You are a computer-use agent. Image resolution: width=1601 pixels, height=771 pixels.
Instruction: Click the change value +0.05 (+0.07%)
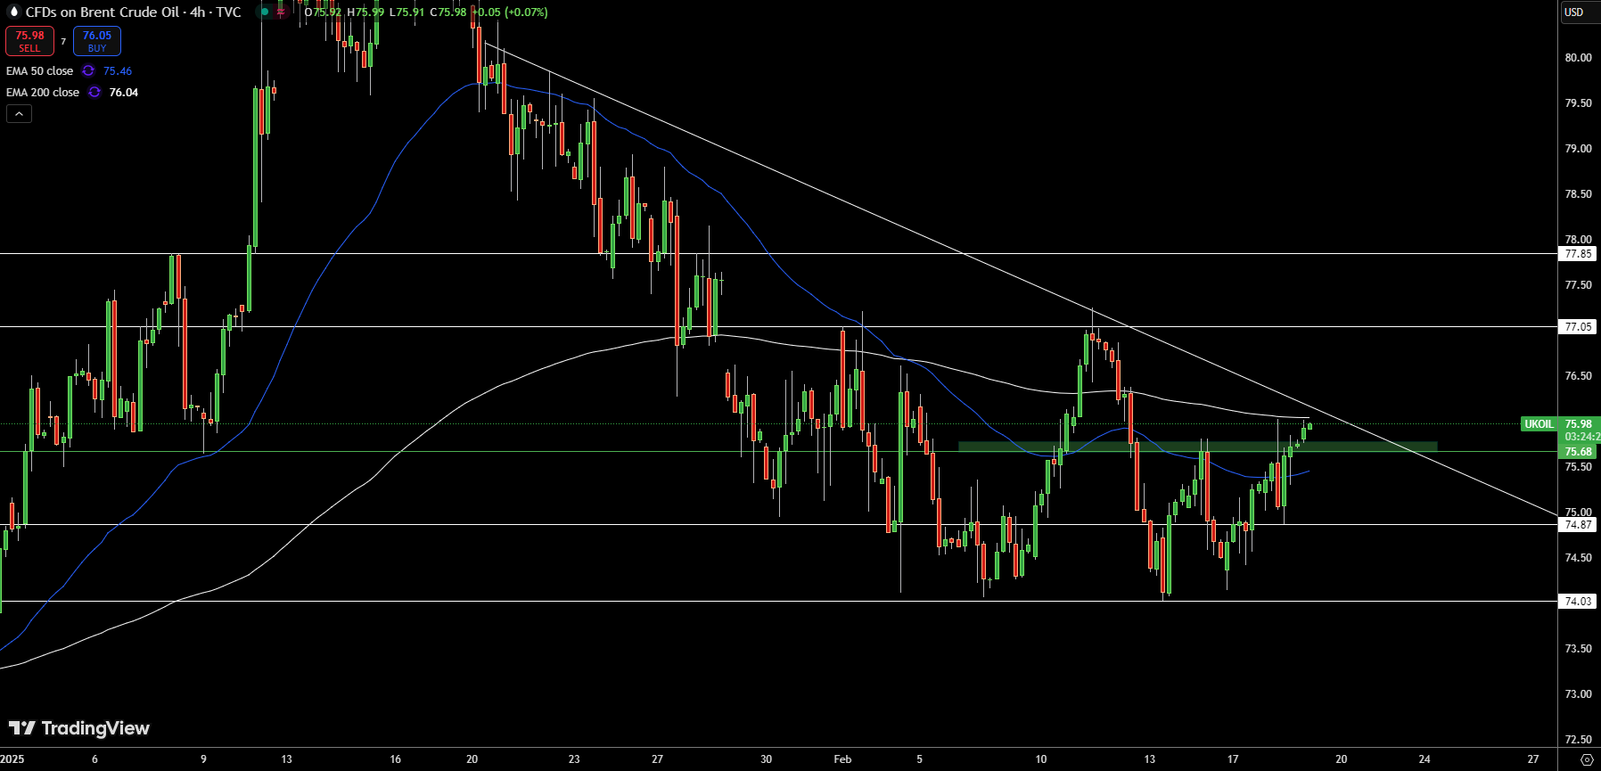point(510,12)
